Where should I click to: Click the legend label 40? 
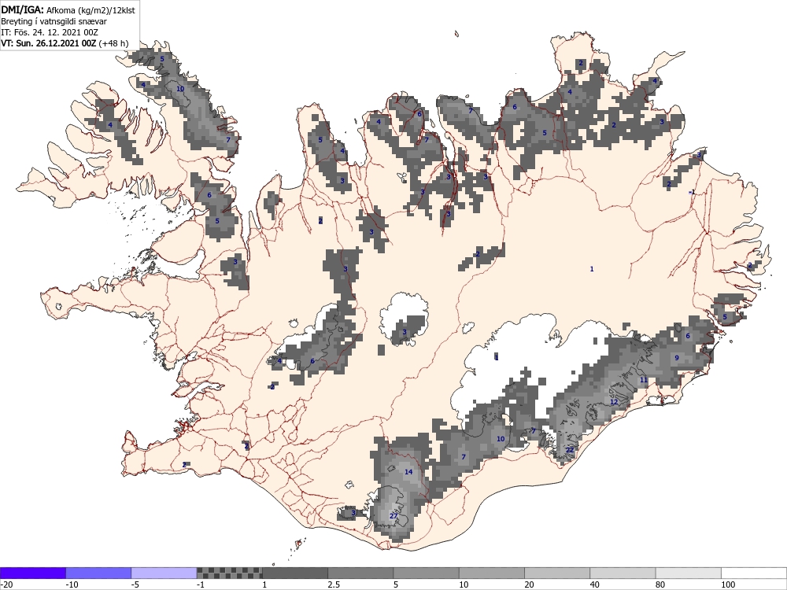point(596,584)
